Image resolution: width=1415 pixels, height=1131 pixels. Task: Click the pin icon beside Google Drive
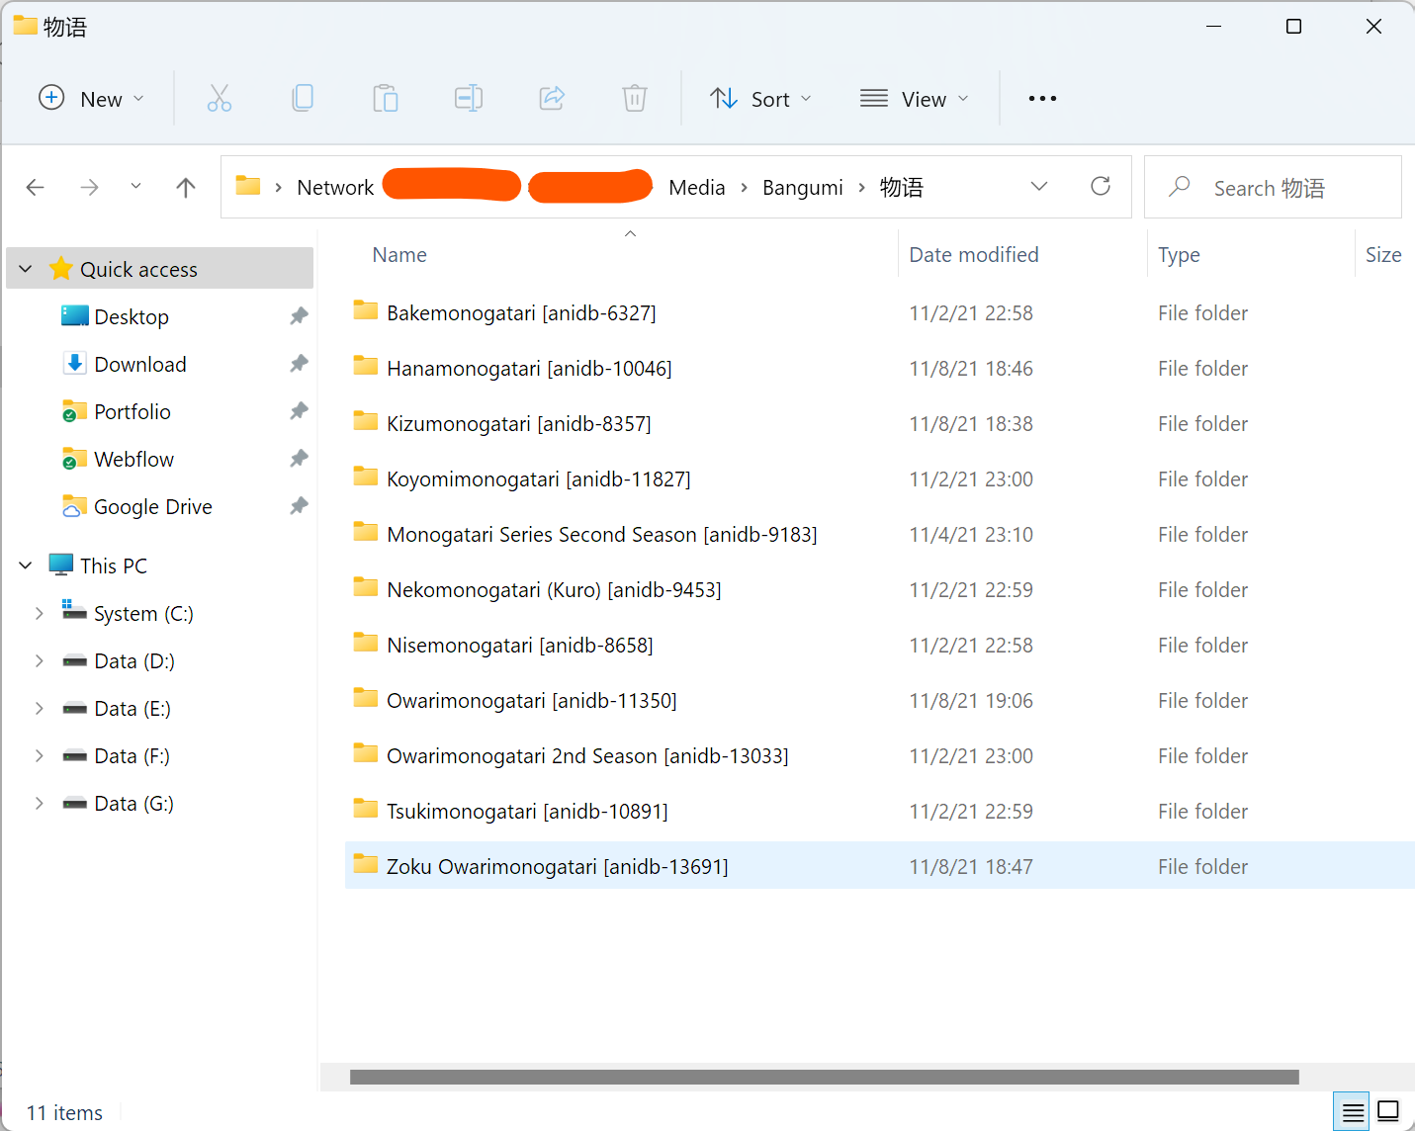299,506
